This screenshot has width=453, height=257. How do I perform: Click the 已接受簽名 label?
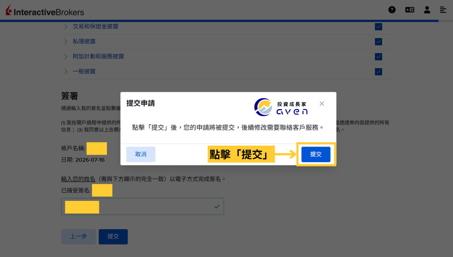76,190
